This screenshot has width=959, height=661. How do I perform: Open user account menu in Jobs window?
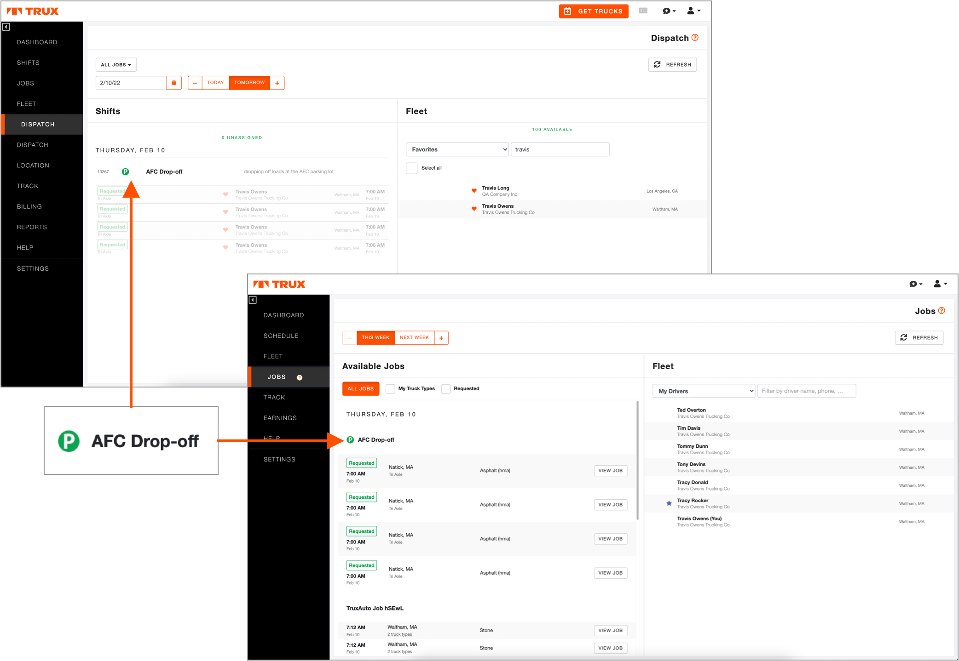[940, 284]
